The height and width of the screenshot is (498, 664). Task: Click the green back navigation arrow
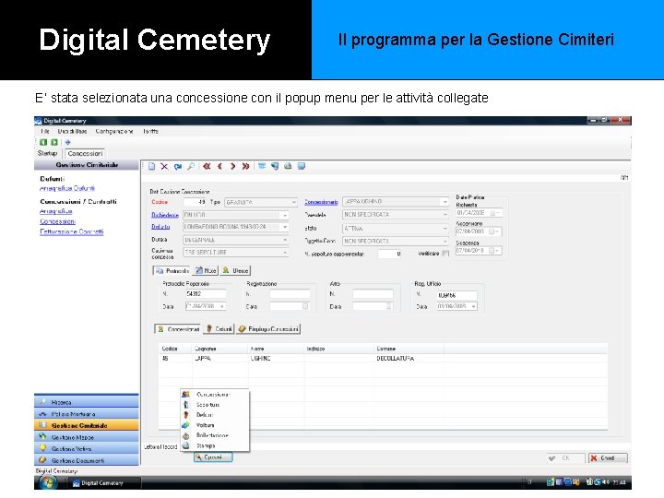click(x=43, y=142)
